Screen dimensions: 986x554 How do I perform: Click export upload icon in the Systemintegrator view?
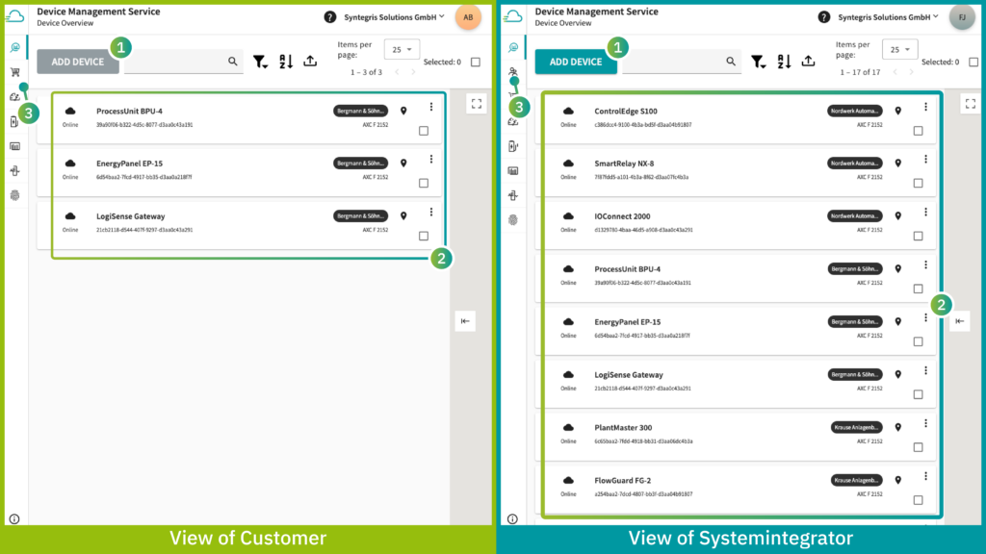[x=808, y=61]
